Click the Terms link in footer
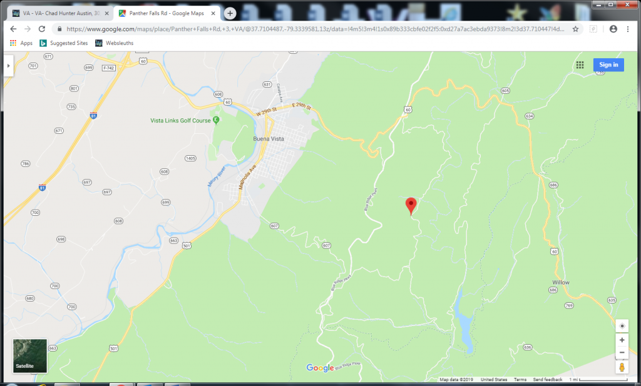The height and width of the screenshot is (386, 641). (520, 380)
